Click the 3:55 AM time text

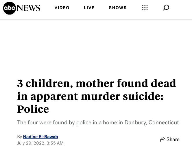tap(55, 143)
